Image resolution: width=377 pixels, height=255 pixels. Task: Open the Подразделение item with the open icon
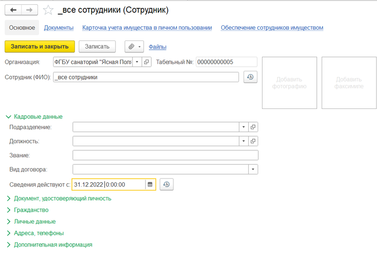click(x=253, y=127)
